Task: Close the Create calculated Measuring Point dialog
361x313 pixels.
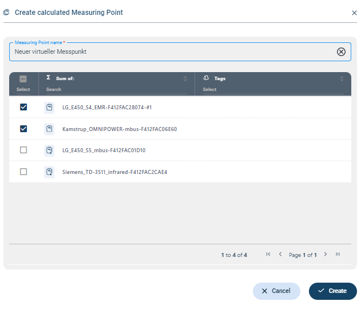Action: [354, 13]
